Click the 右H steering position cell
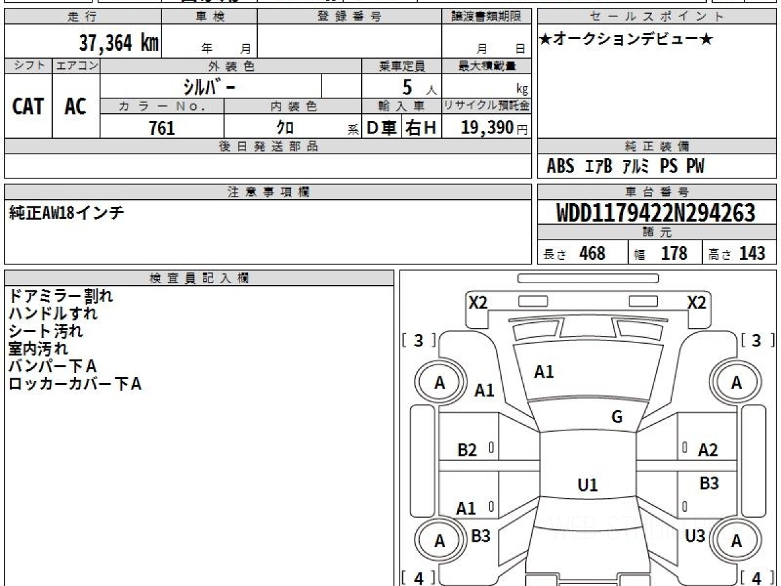The width and height of the screenshot is (781, 586). (x=421, y=128)
